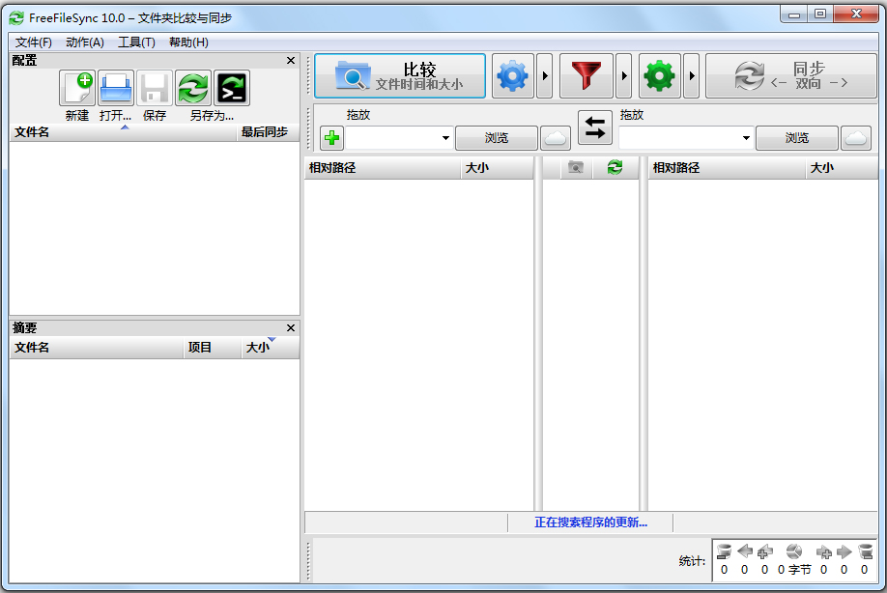Start 比较 folder comparison
The height and width of the screenshot is (593, 887).
point(400,75)
